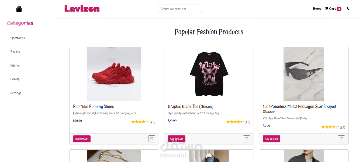Click the house icon above Categories

pyautogui.click(x=19, y=9)
